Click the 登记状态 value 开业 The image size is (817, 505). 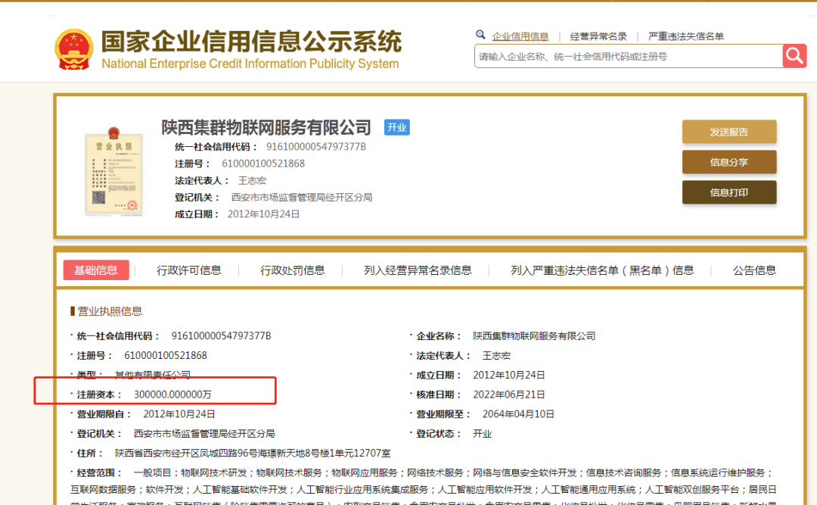(482, 434)
